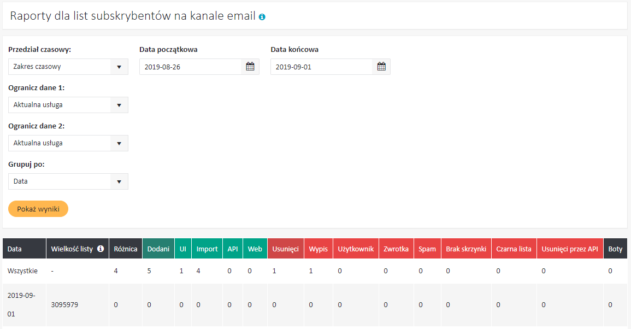
Task: Click info icon beside Wielkość listy header
Action: pos(101,249)
